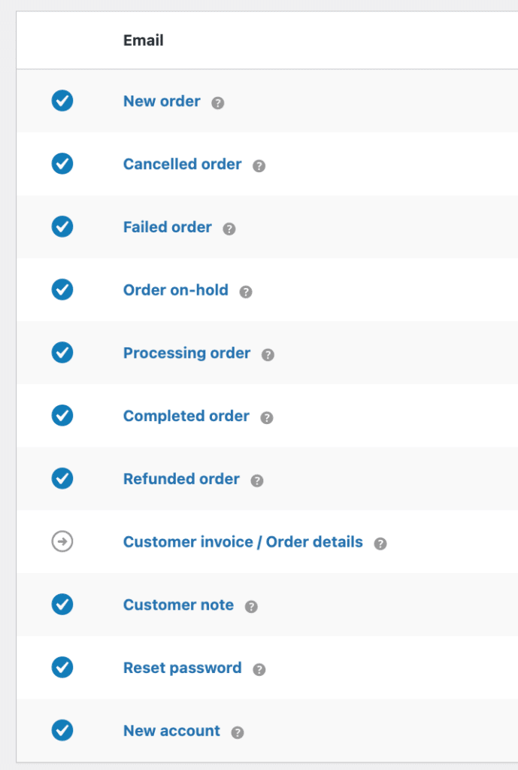Image resolution: width=518 pixels, height=770 pixels.
Task: Click help icon beside Completed order
Action: point(267,417)
